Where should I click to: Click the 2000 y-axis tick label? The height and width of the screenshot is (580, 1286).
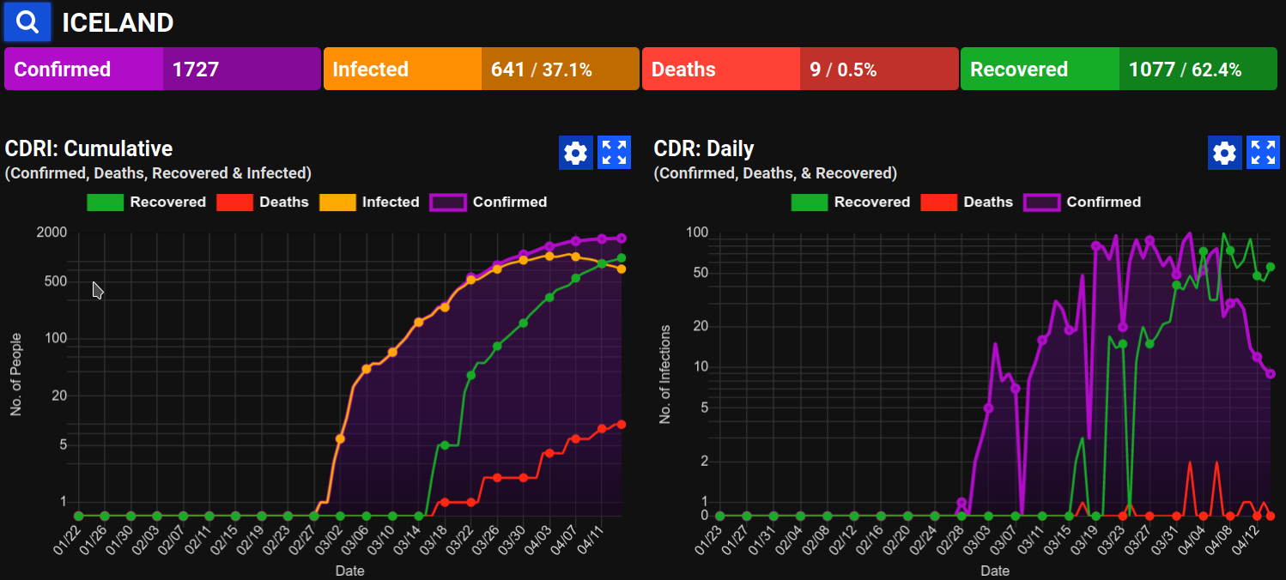coord(53,233)
